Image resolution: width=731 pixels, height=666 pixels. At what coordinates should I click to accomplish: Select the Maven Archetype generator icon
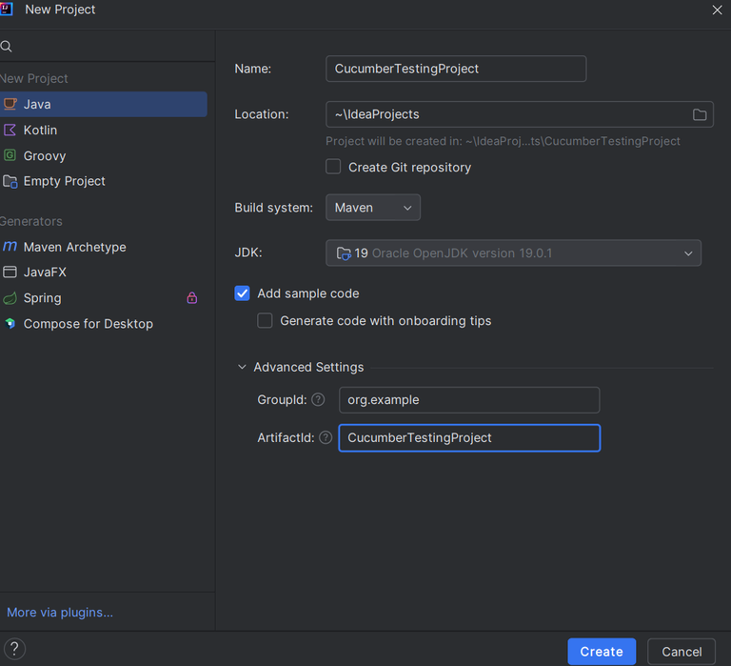point(10,247)
